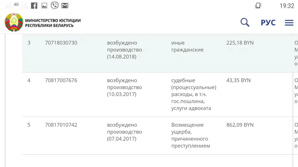Tap the Gmail notification icon
298x167 pixels.
[x=65, y=6]
